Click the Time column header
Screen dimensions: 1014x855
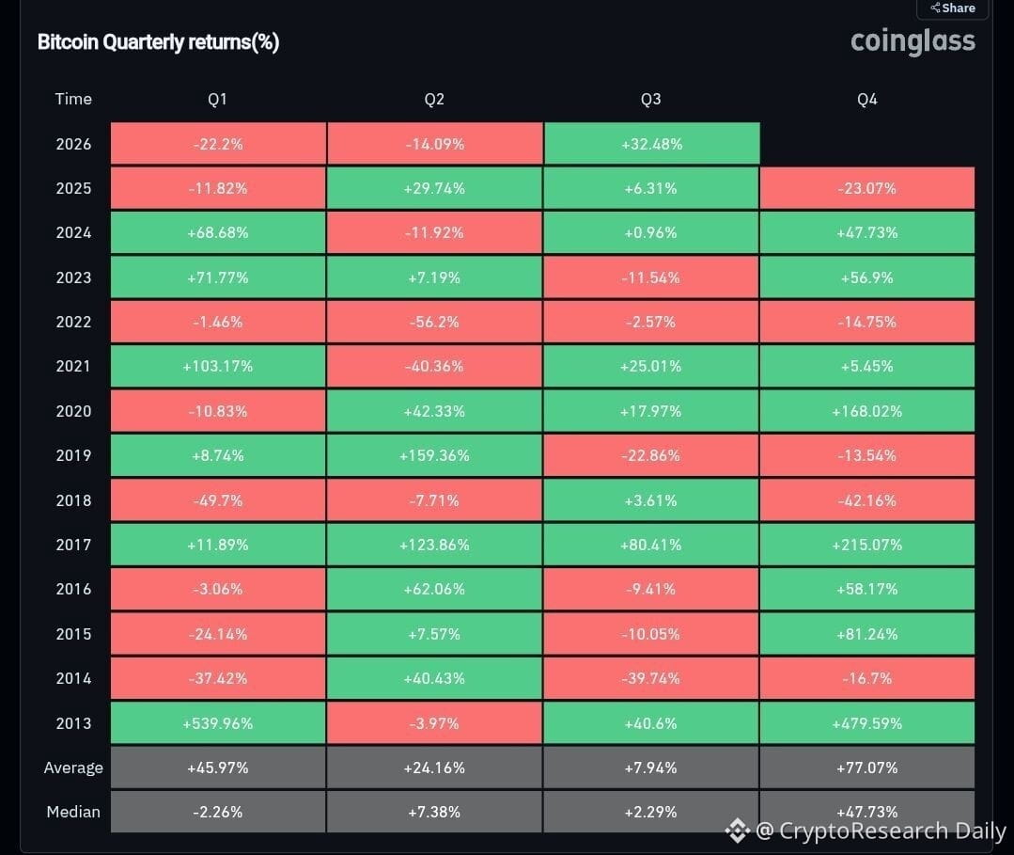73,99
